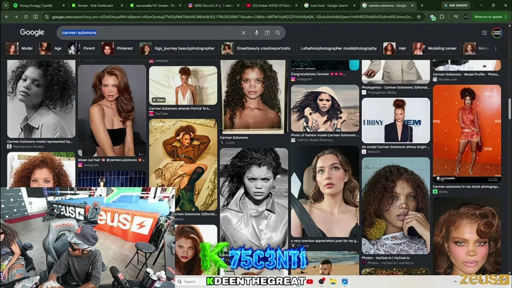Select the Ggs_journey beautyphotographer chip
This screenshot has width=512, height=288.
(x=178, y=48)
